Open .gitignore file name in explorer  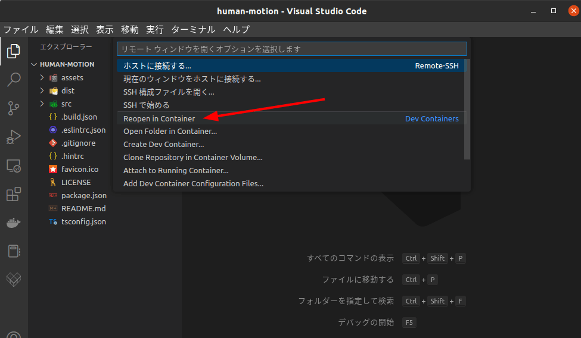pyautogui.click(x=78, y=143)
